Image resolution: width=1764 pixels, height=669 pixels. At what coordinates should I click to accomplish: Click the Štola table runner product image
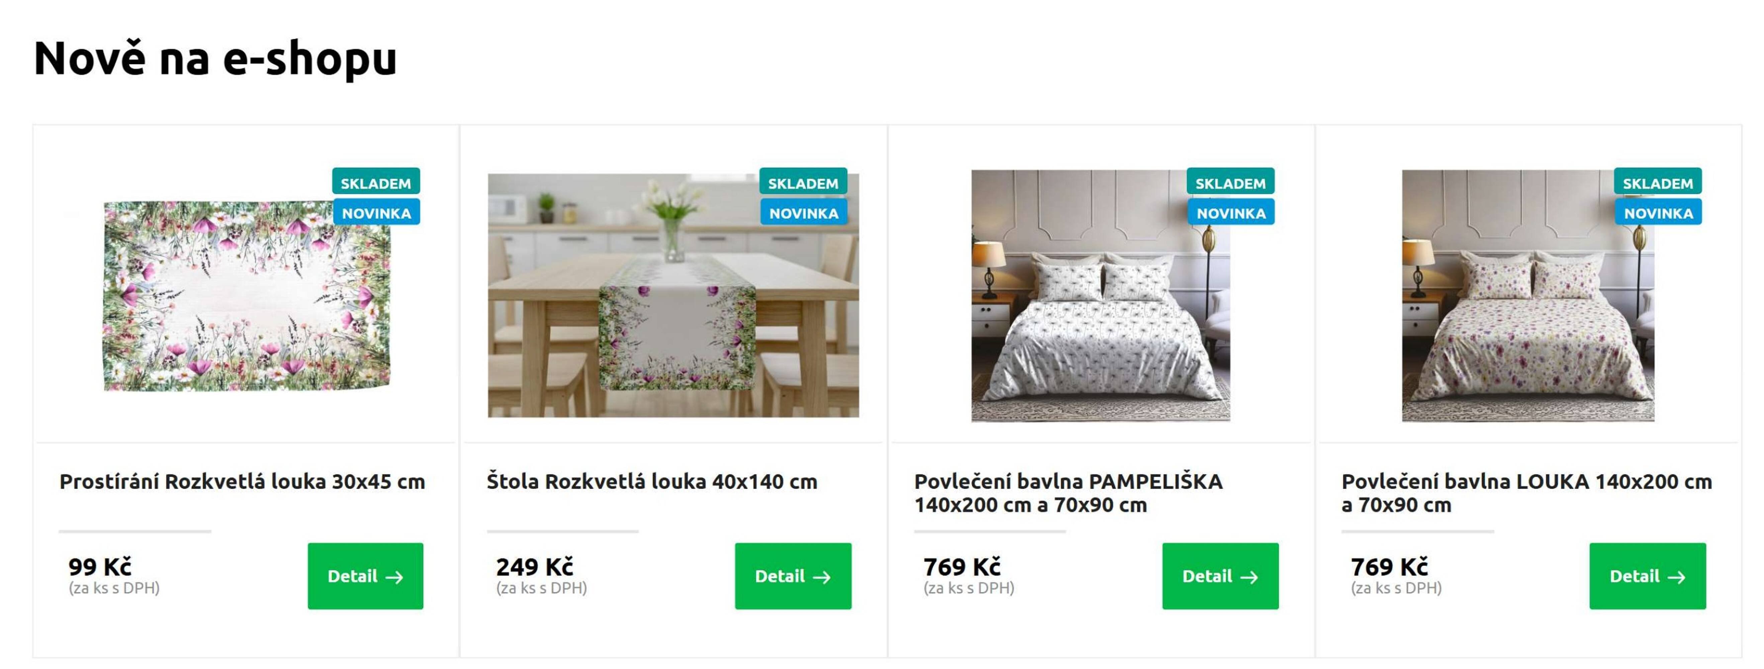coord(673,295)
